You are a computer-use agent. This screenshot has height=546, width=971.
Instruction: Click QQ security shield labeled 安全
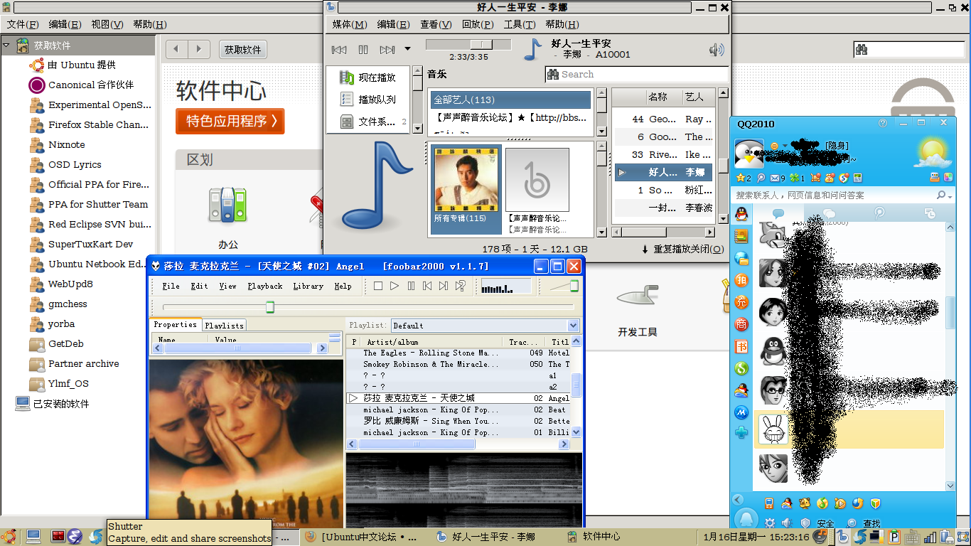(x=817, y=523)
